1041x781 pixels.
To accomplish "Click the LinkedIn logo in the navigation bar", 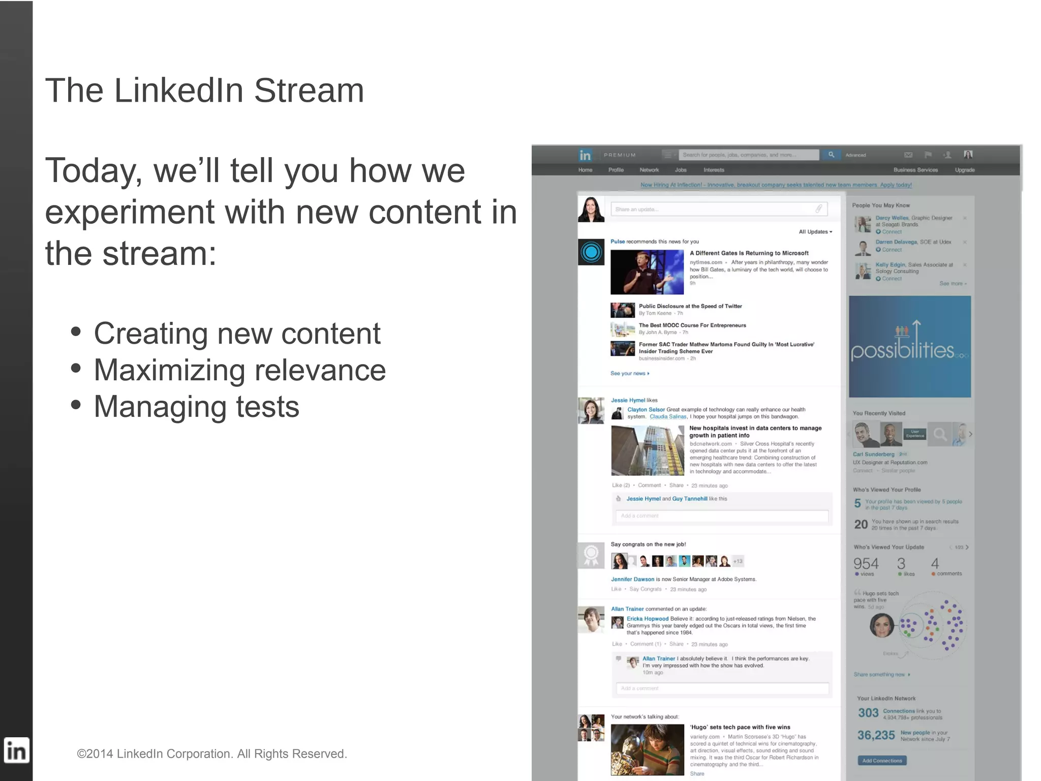I will (x=585, y=155).
